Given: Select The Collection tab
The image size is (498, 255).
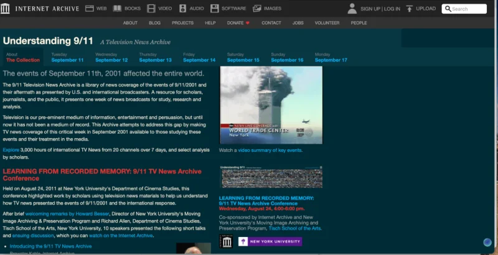Looking at the screenshot, I should (23, 57).
